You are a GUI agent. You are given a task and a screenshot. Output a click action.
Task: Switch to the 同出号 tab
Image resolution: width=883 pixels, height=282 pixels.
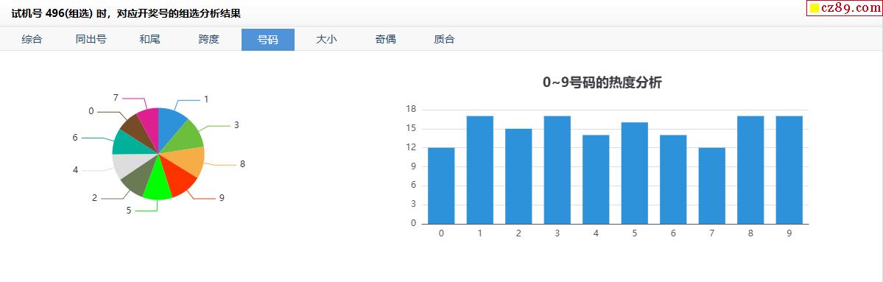(x=91, y=40)
